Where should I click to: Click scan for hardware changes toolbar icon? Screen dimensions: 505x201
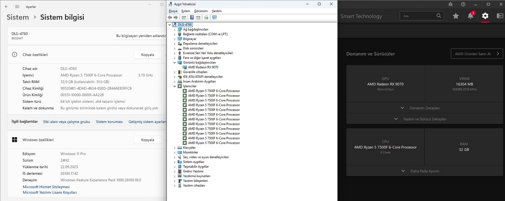[214, 17]
